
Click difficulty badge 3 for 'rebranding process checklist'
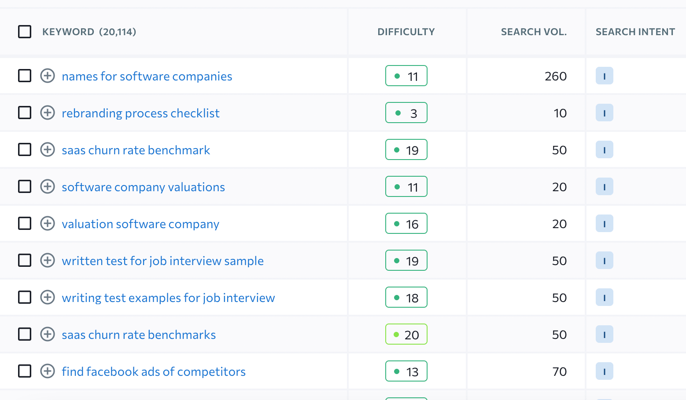406,113
